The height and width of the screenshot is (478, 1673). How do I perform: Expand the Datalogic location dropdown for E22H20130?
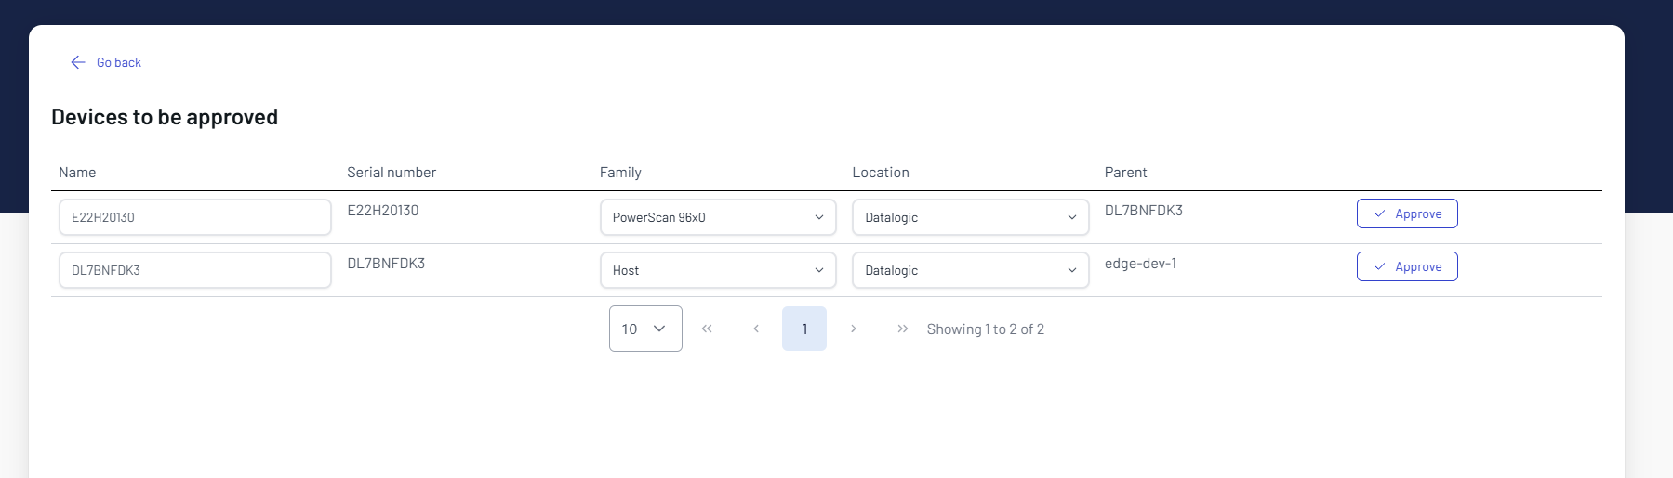tap(970, 217)
